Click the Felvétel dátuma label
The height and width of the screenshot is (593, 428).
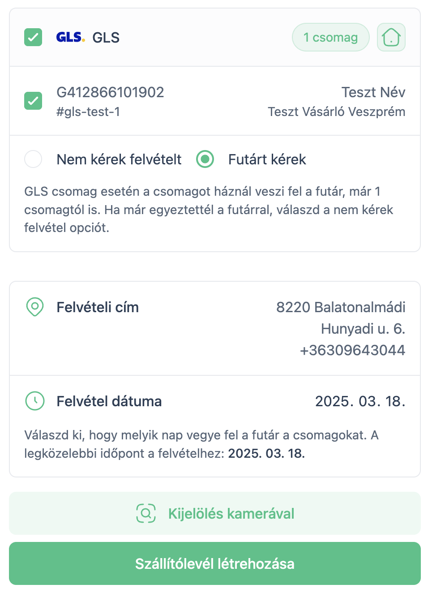click(x=109, y=401)
